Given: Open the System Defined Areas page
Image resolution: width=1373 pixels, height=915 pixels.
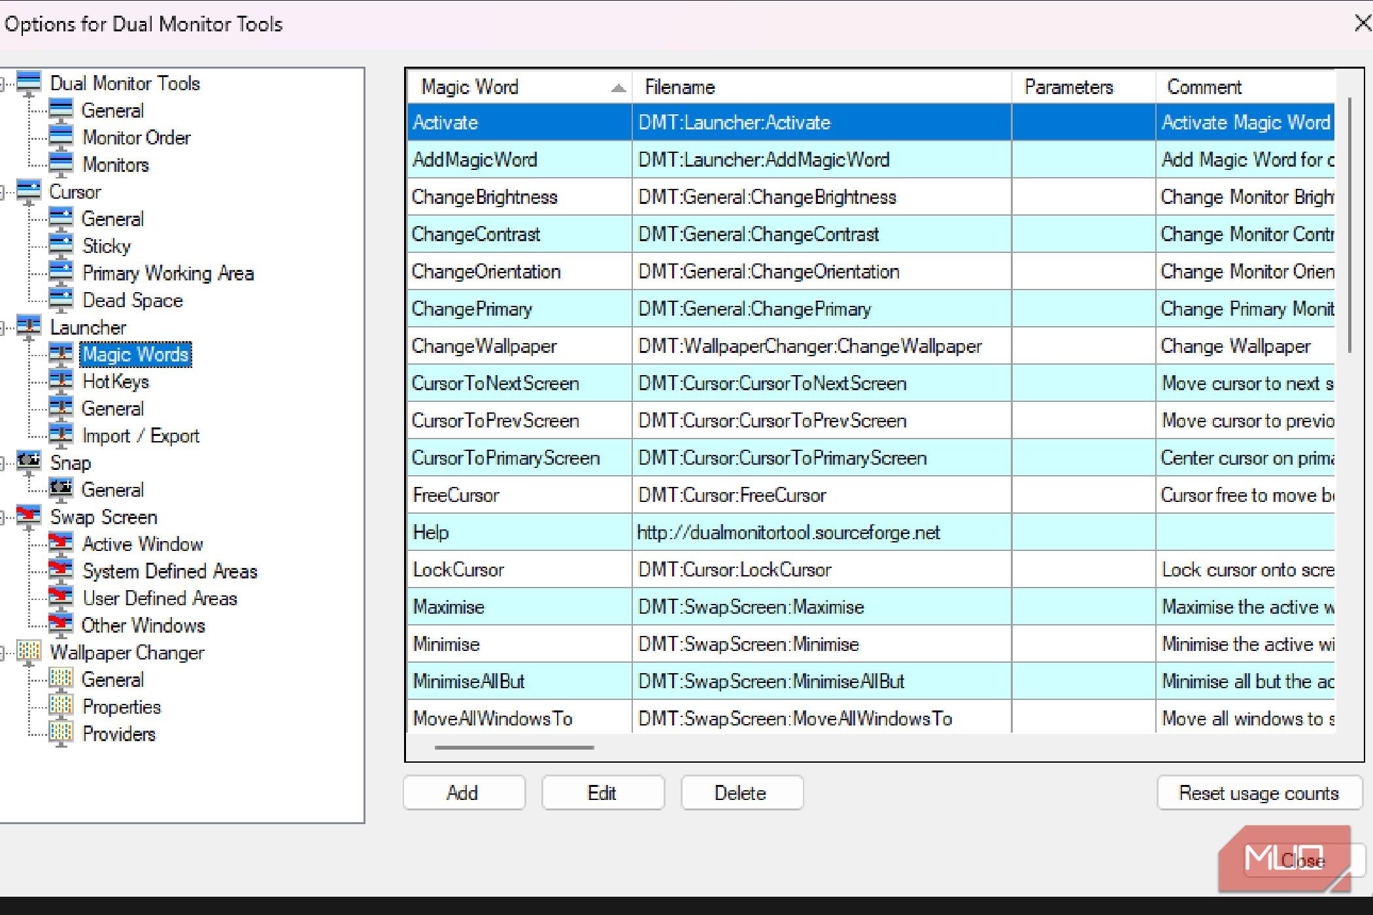Looking at the screenshot, I should [169, 571].
